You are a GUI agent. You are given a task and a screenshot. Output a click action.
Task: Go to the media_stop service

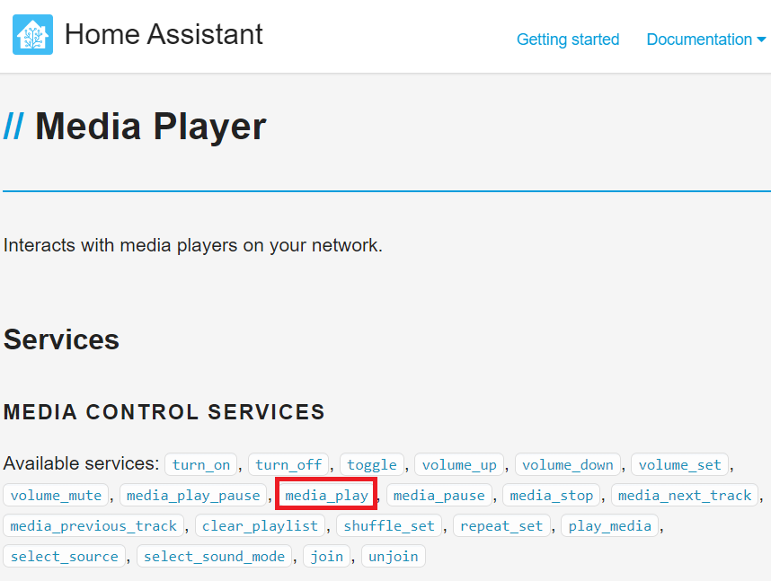pos(551,495)
